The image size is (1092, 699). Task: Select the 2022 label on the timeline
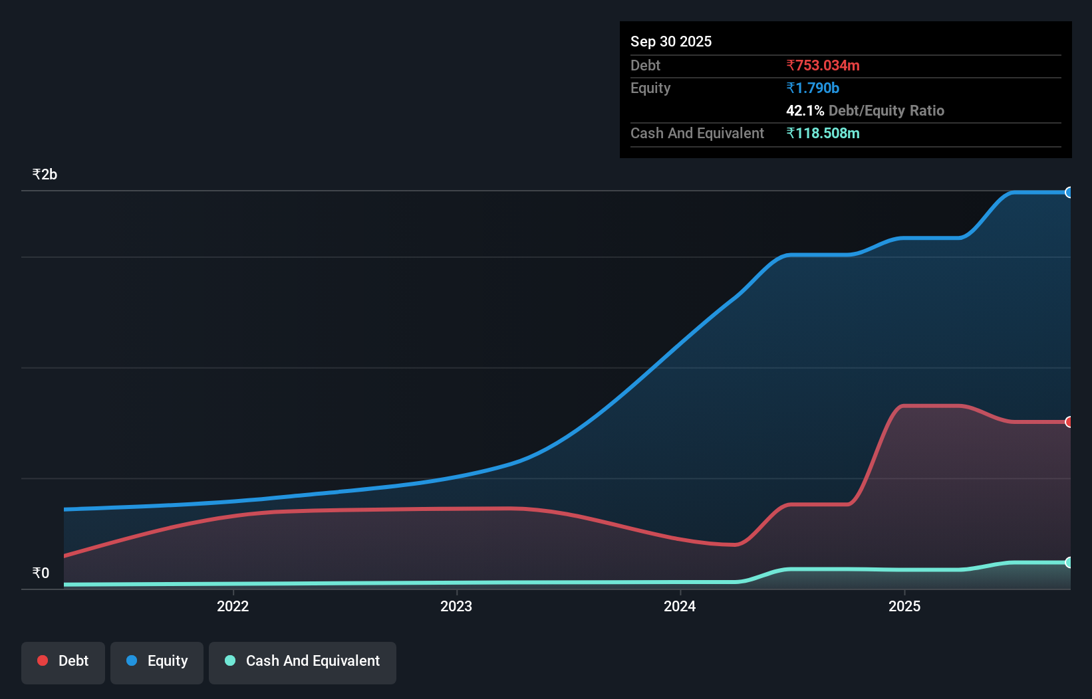coord(233,606)
